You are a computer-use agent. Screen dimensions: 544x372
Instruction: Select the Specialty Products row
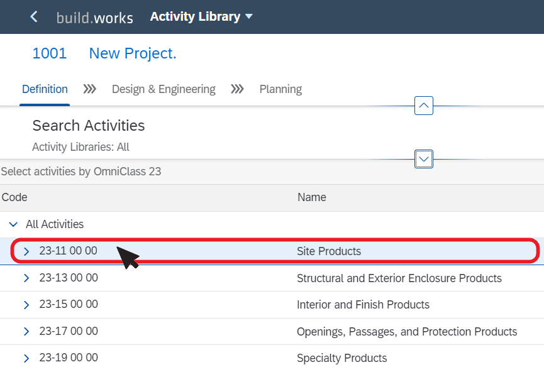(x=272, y=358)
